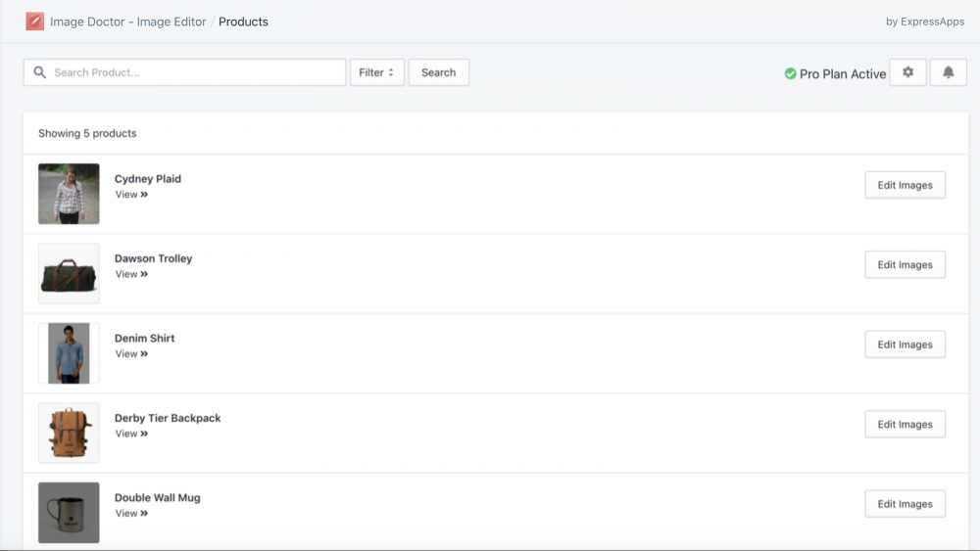980x551 pixels.
Task: Open settings with the gear icon
Action: 907,72
